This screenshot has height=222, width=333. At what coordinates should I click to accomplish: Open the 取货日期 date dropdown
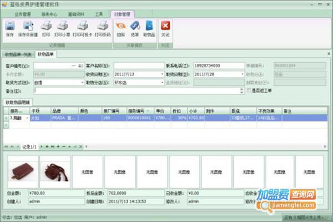click(x=243, y=74)
